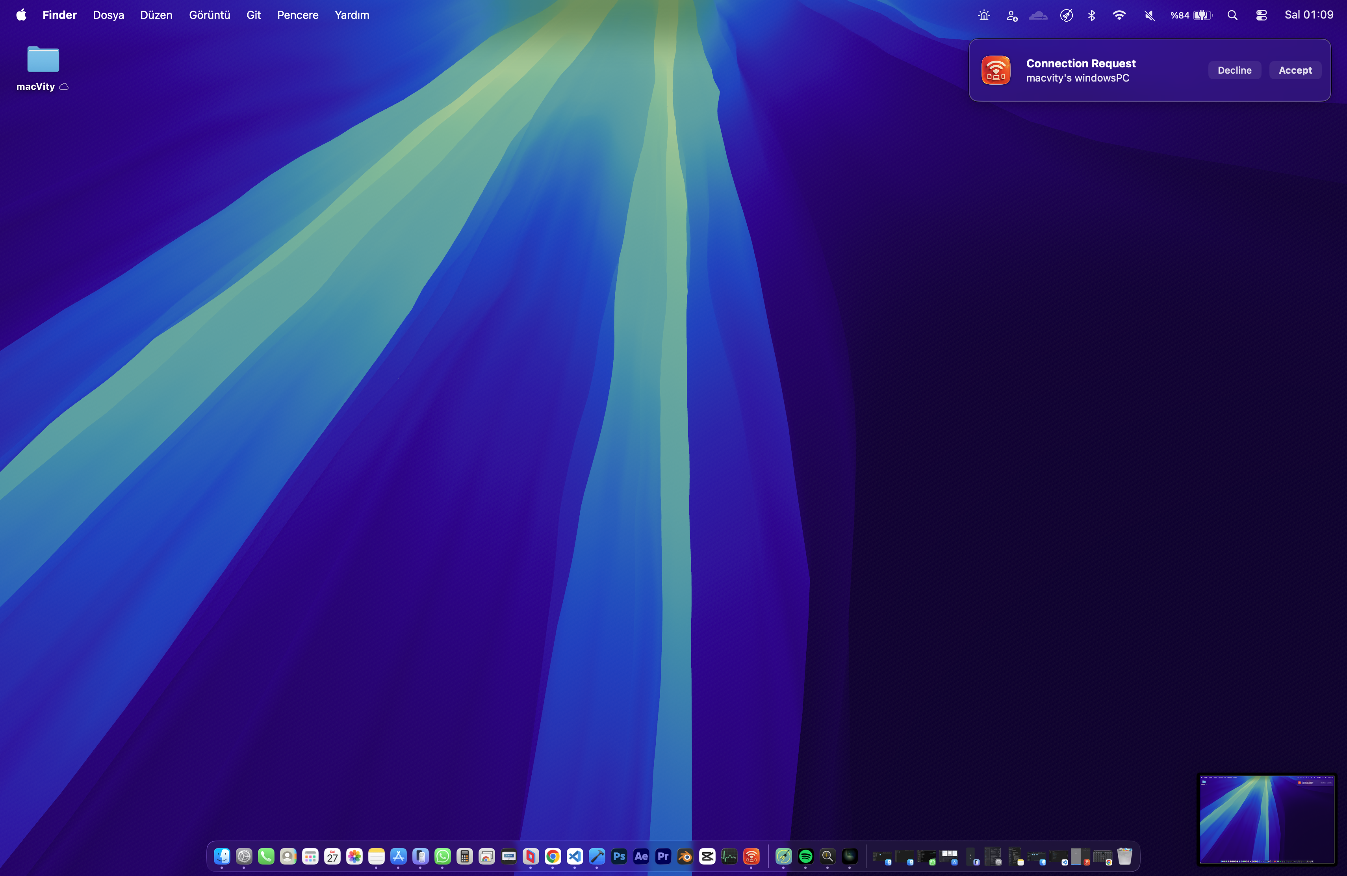Toggle Wi-Fi from the menu bar icon
1347x876 pixels.
pos(1118,15)
